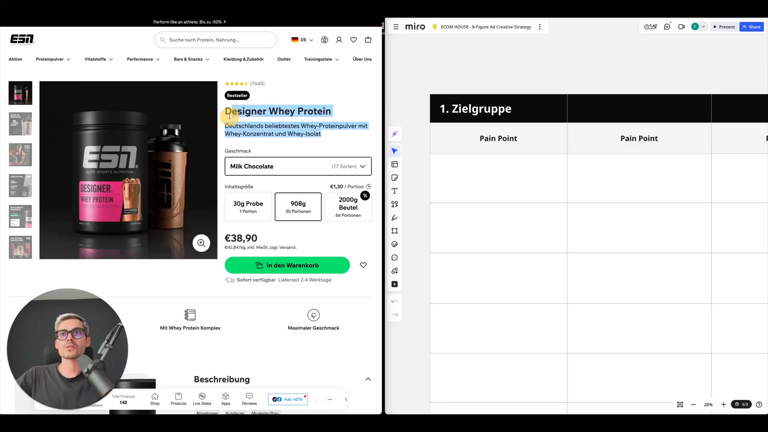This screenshot has width=768, height=432.
Task: Expand Trainingsziele navigation menu
Action: coord(321,59)
